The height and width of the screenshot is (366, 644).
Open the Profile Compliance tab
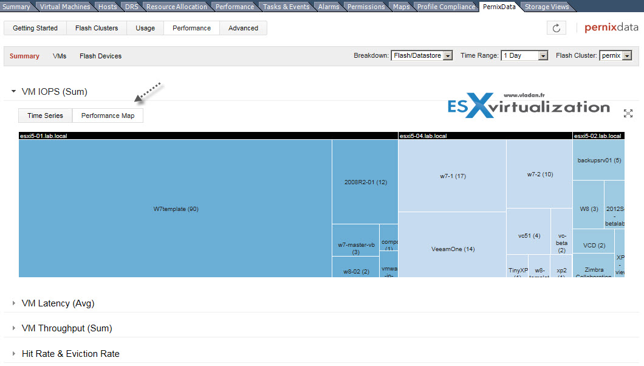pyautogui.click(x=446, y=7)
